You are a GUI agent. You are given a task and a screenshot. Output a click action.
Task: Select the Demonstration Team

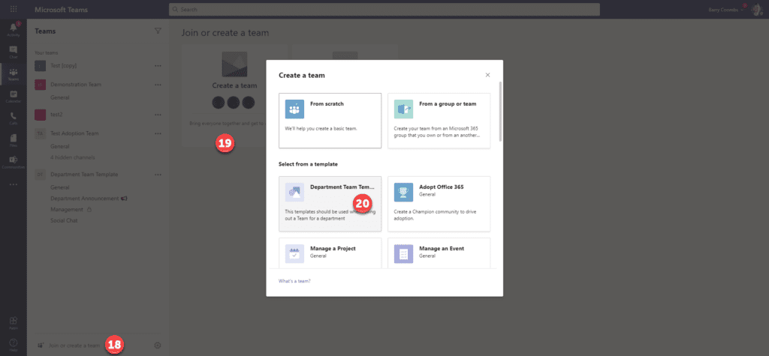[76, 84]
